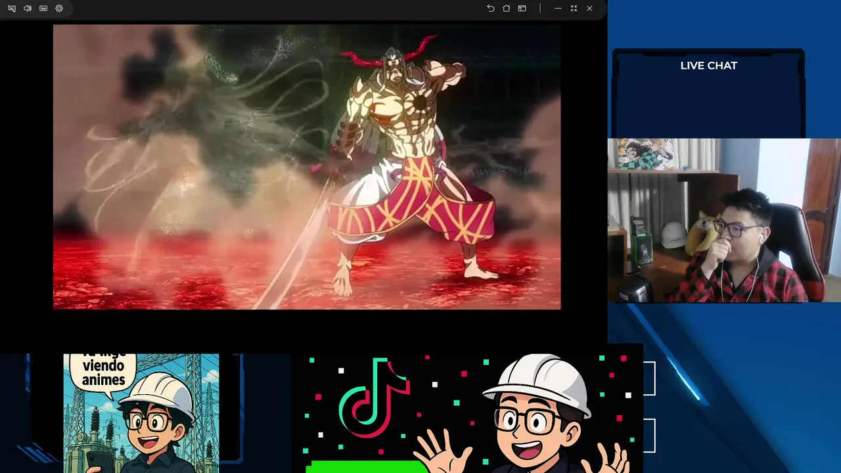The image size is (841, 473).
Task: Click the back arrow icon in title bar
Action: tap(490, 9)
